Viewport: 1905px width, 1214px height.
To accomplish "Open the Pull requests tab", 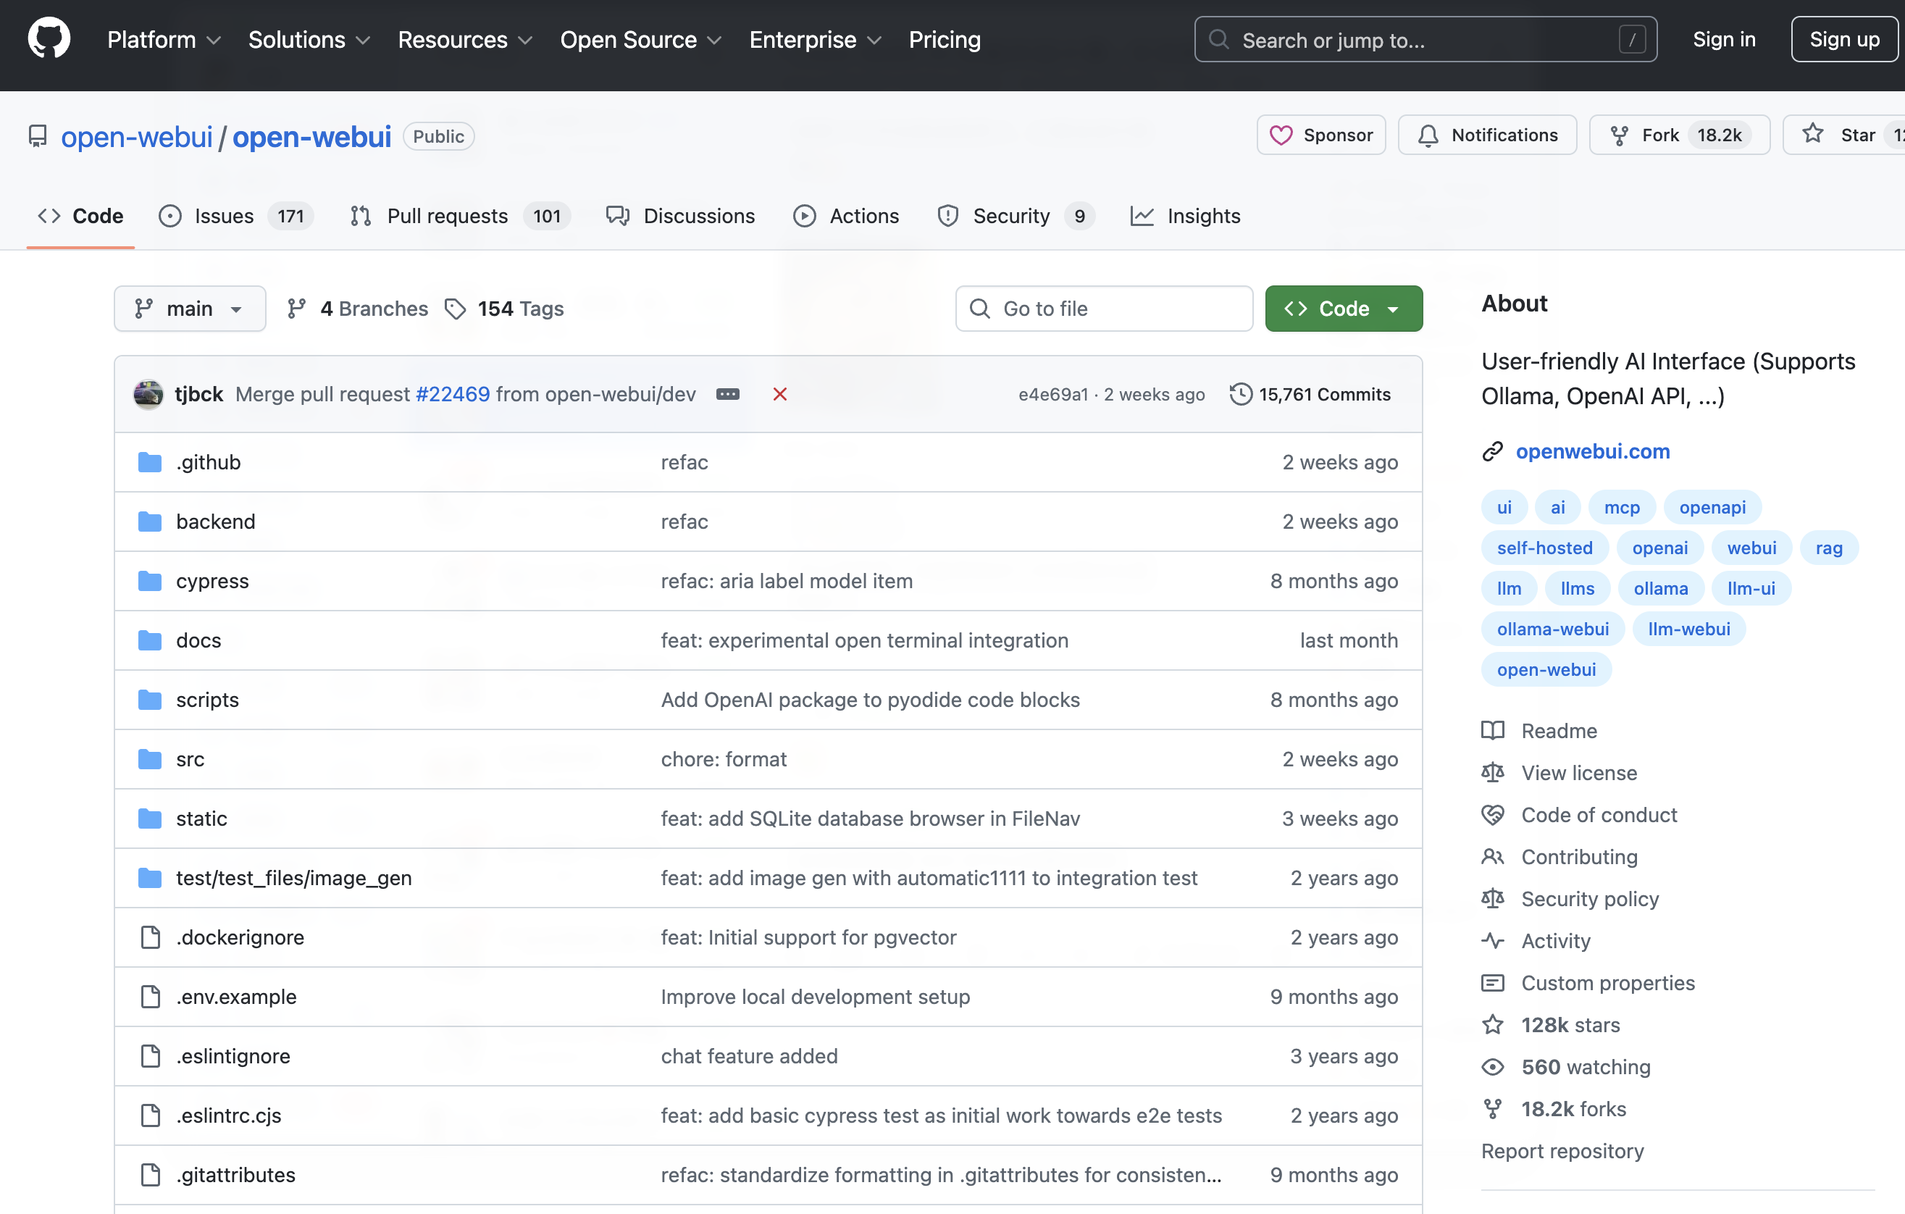I will point(447,216).
